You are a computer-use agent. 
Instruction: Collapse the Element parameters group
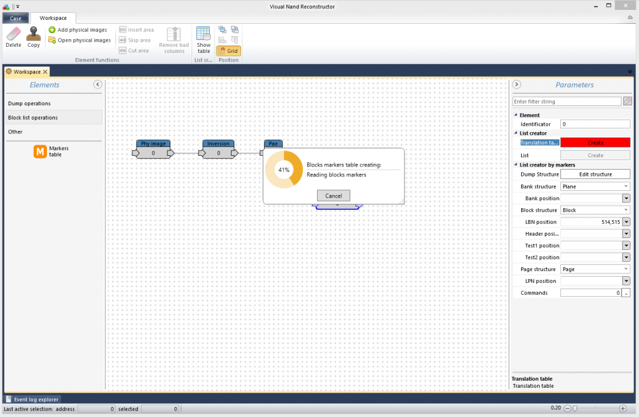click(x=515, y=115)
